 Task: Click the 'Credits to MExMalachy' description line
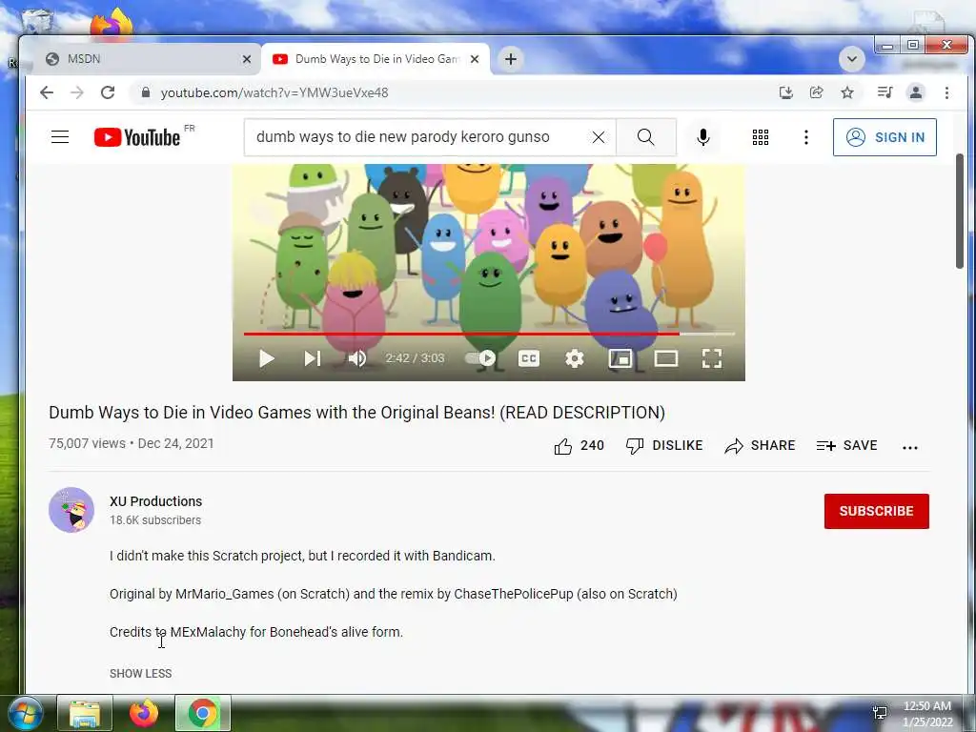[256, 632]
